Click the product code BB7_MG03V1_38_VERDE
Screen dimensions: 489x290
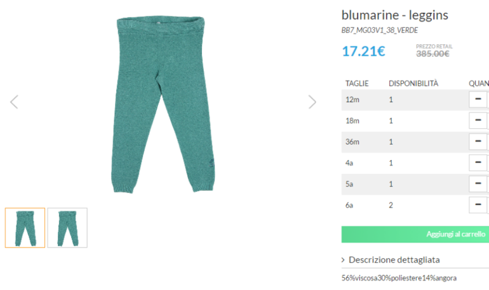(x=379, y=30)
